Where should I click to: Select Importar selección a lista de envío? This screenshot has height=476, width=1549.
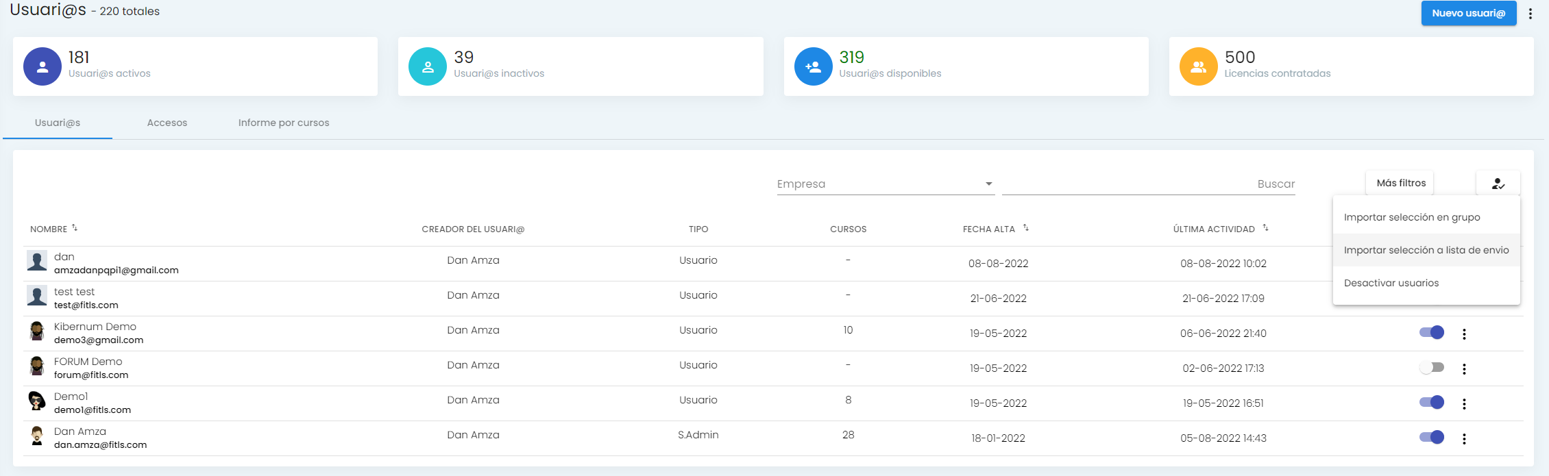pyautogui.click(x=1426, y=250)
